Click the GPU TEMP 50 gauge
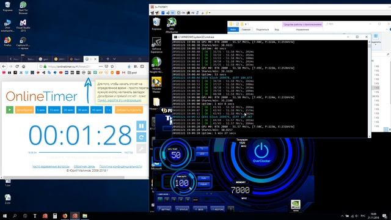This screenshot has width=391, height=220. (176, 155)
